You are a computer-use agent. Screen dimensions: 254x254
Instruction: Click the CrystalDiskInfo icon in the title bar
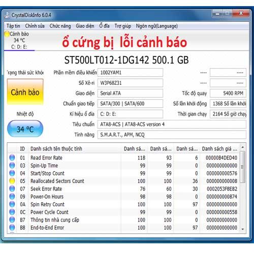point(7,15)
